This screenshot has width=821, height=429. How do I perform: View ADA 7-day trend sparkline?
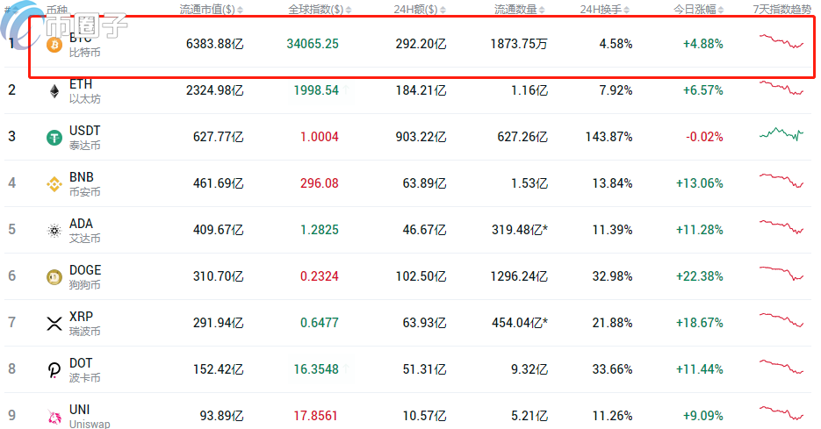coord(781,227)
